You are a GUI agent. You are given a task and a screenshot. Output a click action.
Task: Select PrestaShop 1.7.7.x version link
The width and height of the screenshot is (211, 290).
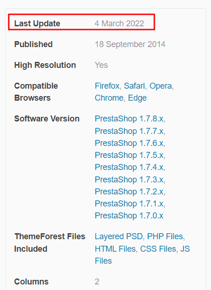[x=129, y=131]
